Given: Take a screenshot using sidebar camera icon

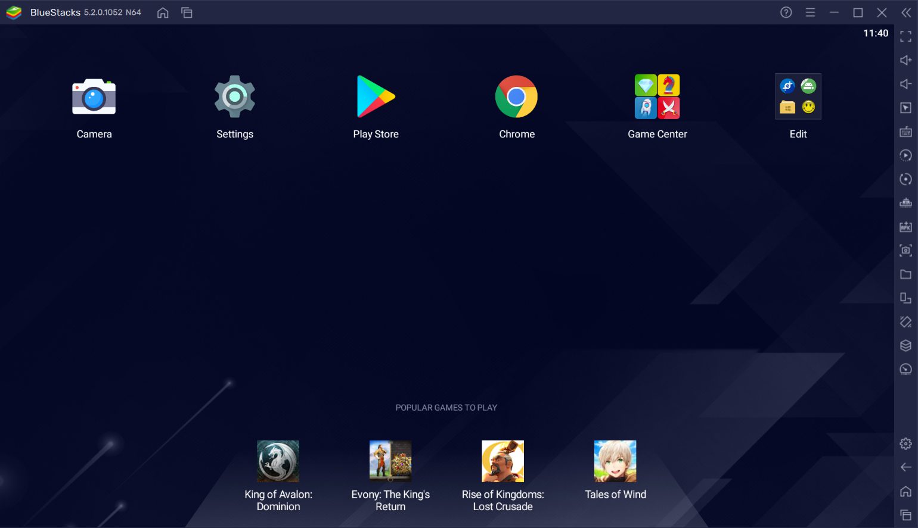Looking at the screenshot, I should (x=905, y=251).
